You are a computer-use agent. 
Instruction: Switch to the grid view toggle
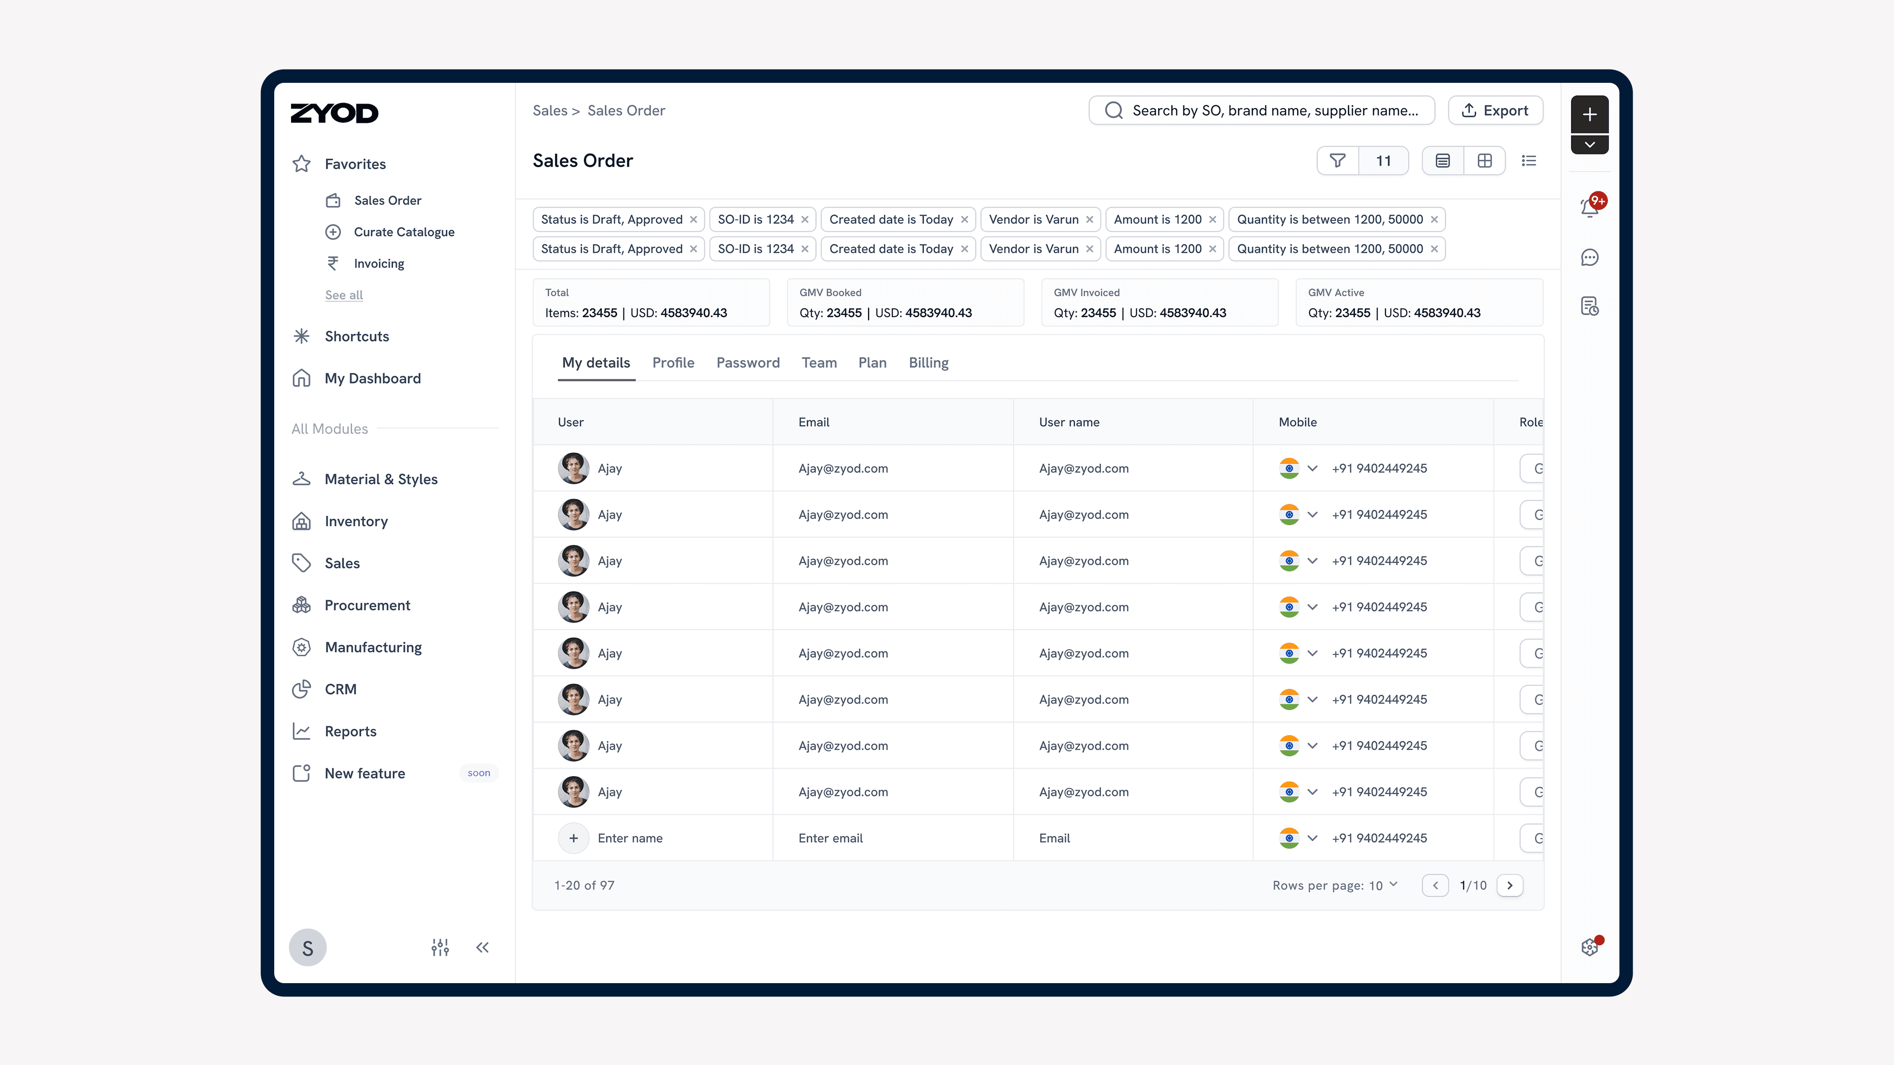(1485, 160)
